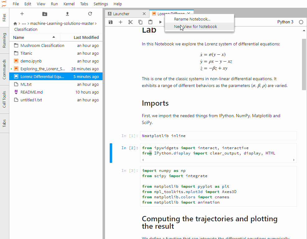Open the Kernel menu
This screenshot has width=307, height=239.
point(69,4)
